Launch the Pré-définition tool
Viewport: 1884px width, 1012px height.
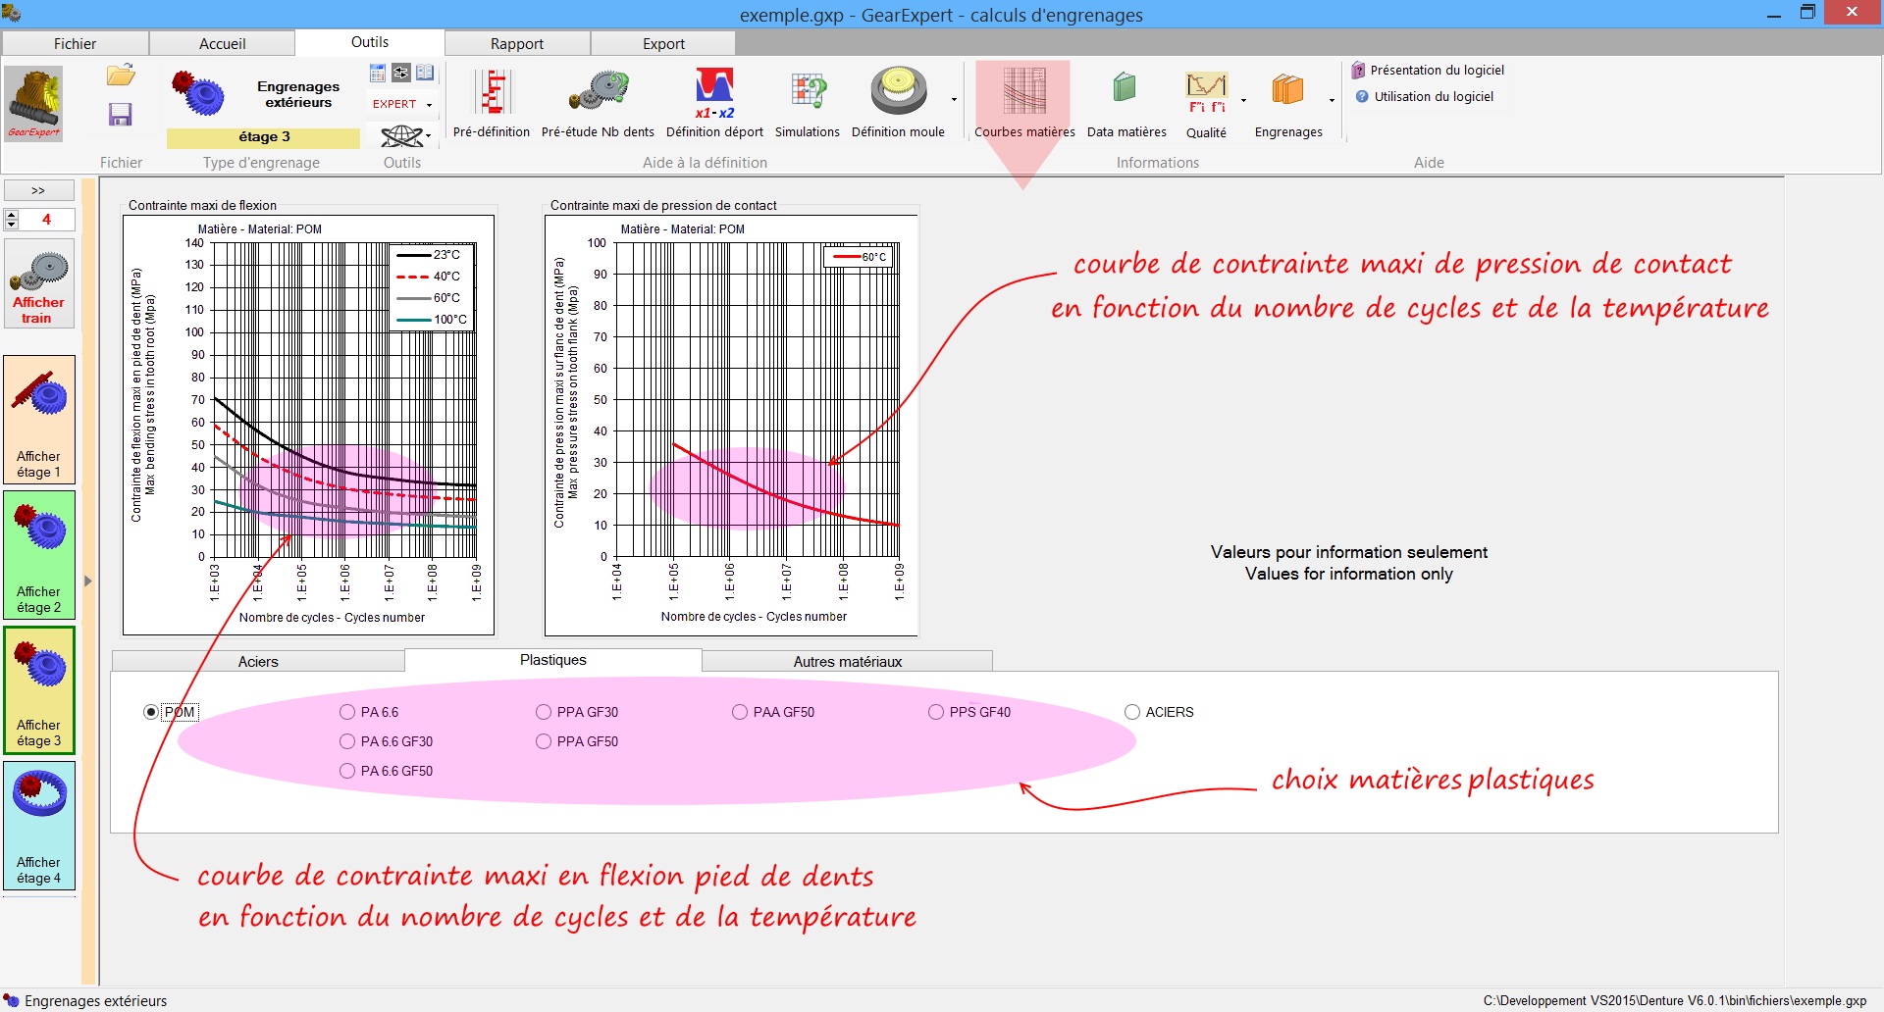click(492, 104)
